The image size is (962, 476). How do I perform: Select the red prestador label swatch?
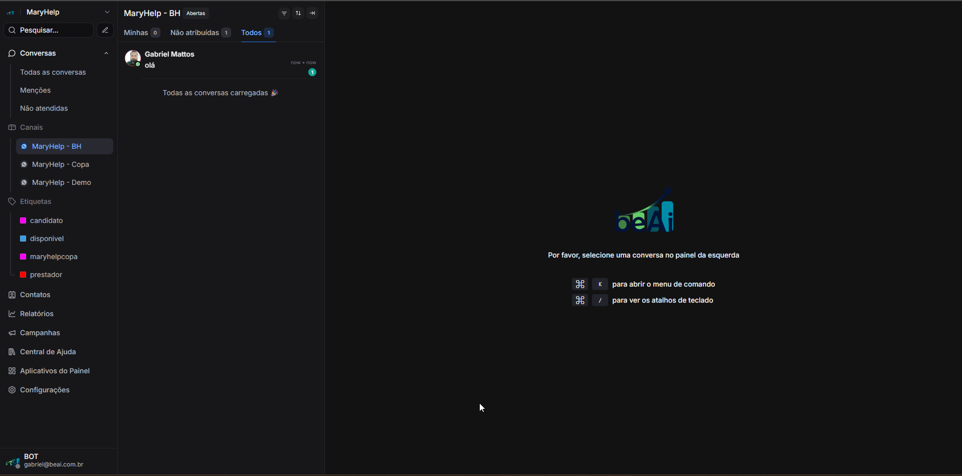pyautogui.click(x=23, y=275)
